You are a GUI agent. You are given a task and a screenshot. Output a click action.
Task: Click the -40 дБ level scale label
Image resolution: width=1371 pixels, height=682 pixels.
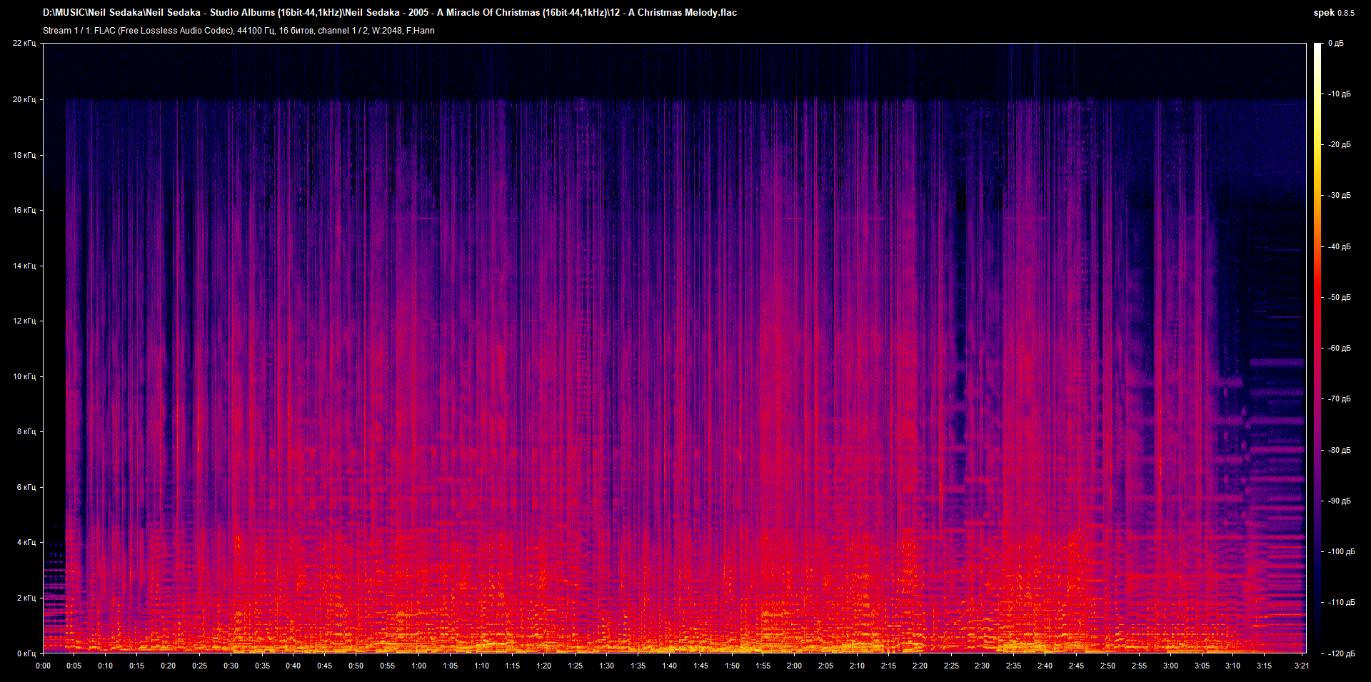[x=1338, y=246]
